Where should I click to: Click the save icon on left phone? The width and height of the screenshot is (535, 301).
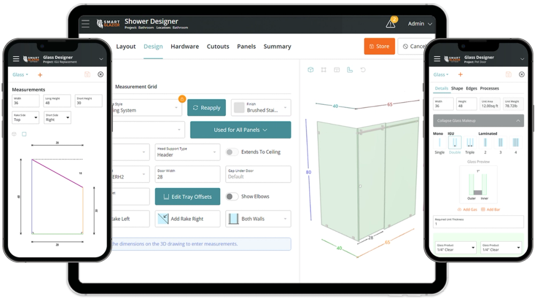coord(87,74)
